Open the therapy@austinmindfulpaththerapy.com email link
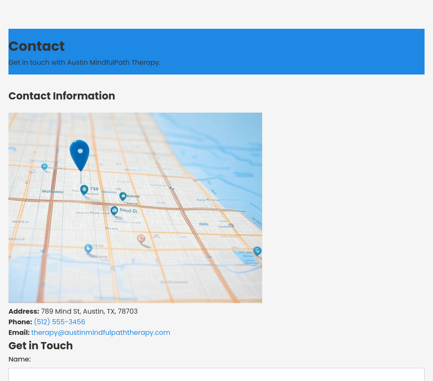Viewport: 433px width, 381px height. [x=101, y=332]
